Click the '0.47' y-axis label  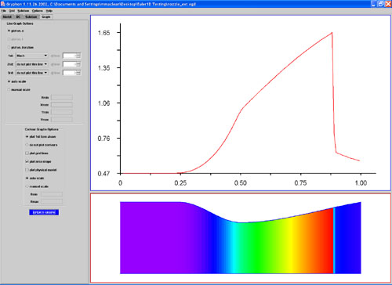click(x=103, y=173)
